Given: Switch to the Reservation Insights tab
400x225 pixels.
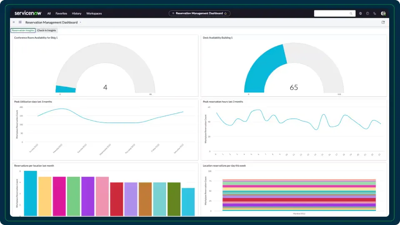Looking at the screenshot, I should point(23,30).
